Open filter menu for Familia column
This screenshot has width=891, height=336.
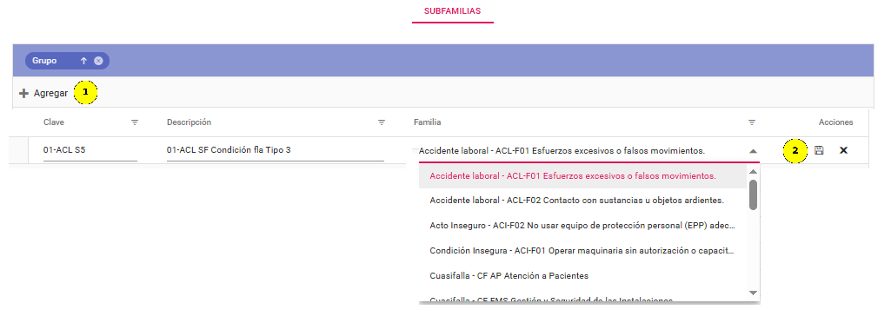pyautogui.click(x=752, y=122)
